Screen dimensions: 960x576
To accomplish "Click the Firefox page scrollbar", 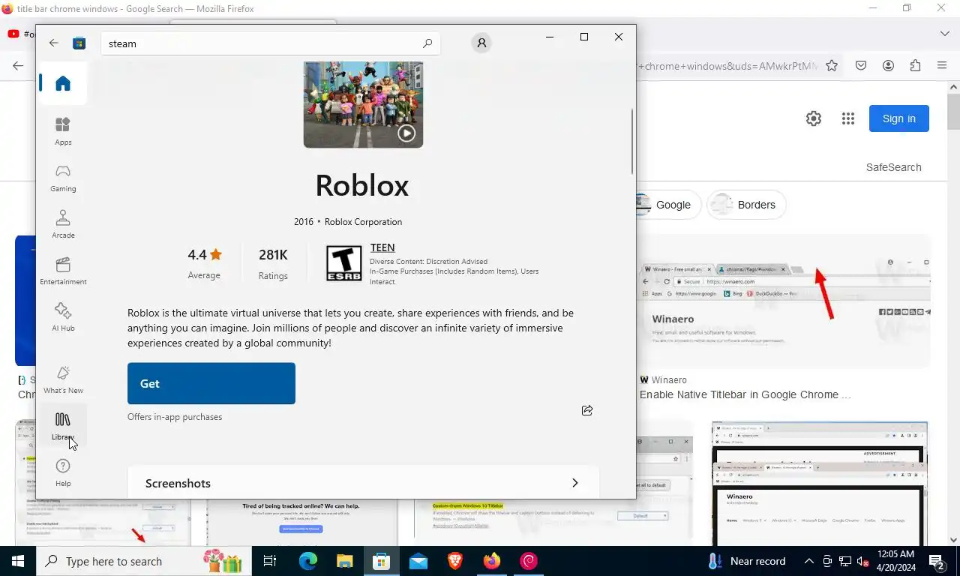I will pos(953,112).
